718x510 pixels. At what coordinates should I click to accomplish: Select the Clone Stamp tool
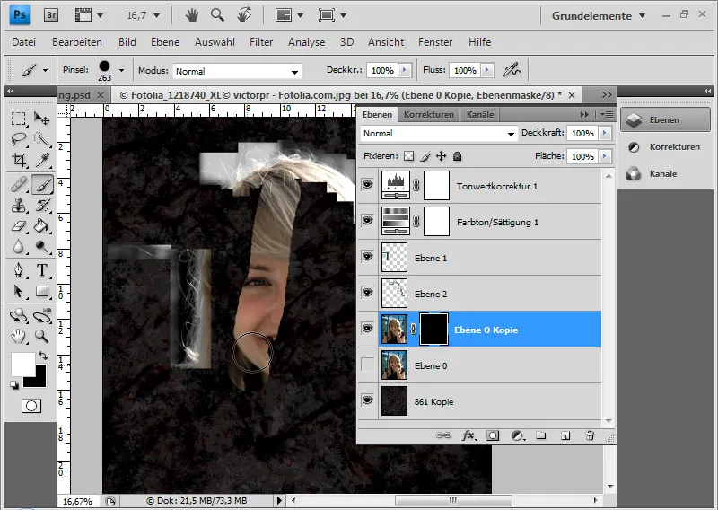point(18,205)
